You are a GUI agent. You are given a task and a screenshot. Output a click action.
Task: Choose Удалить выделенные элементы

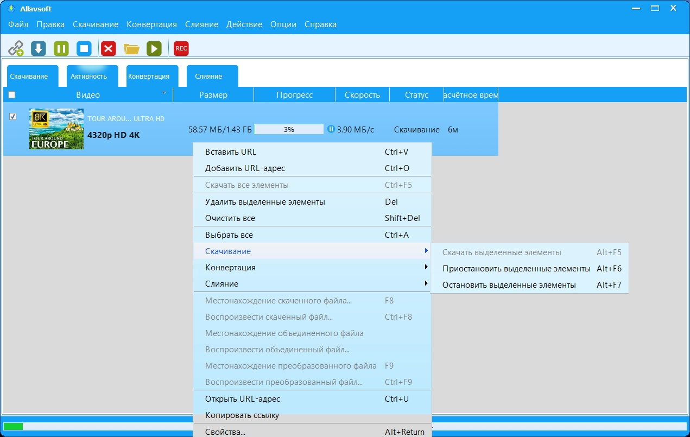coord(312,202)
